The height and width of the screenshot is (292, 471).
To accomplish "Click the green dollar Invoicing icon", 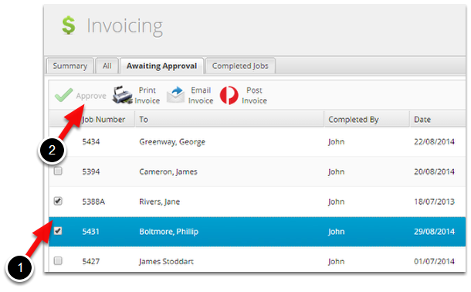I will tap(69, 25).
